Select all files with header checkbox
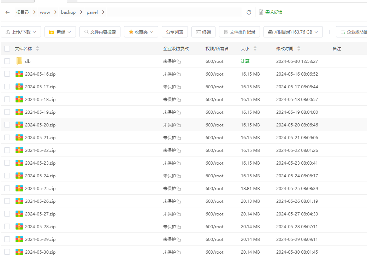 [7, 48]
